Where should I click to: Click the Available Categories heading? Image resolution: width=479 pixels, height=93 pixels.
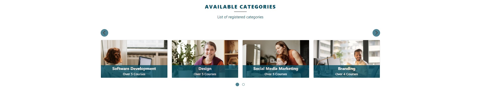coord(240,7)
